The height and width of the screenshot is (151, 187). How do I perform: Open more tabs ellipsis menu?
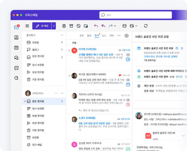119,36
